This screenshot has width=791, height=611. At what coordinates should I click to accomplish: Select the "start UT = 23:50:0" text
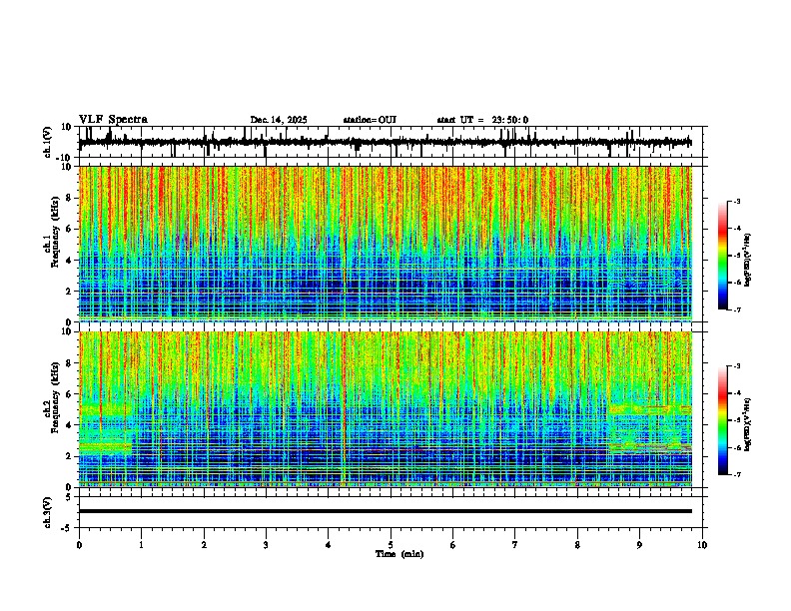coord(482,120)
